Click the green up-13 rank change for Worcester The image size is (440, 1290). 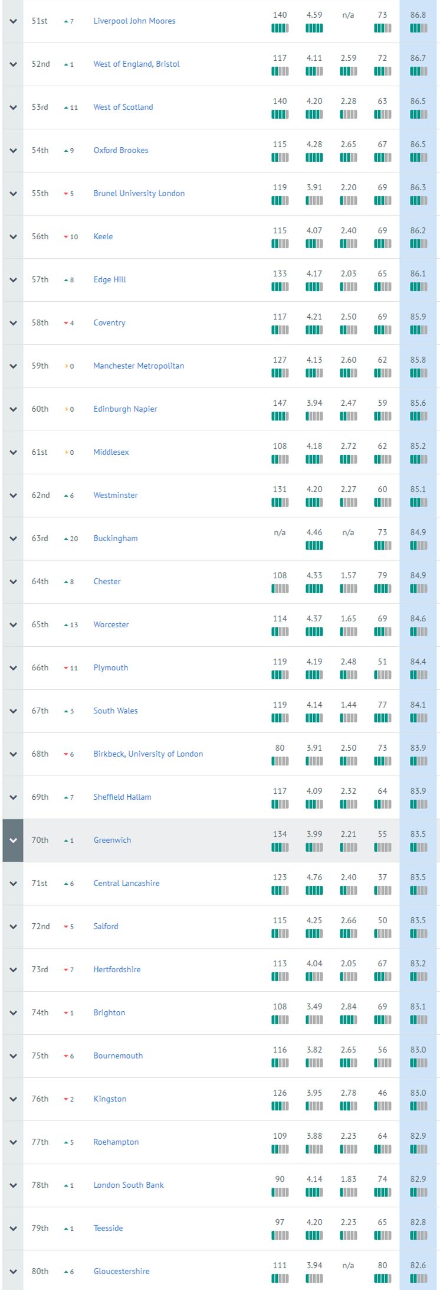71,625
